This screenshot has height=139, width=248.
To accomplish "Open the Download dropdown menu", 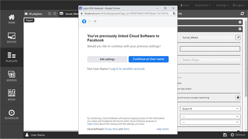I will tap(203, 5).
